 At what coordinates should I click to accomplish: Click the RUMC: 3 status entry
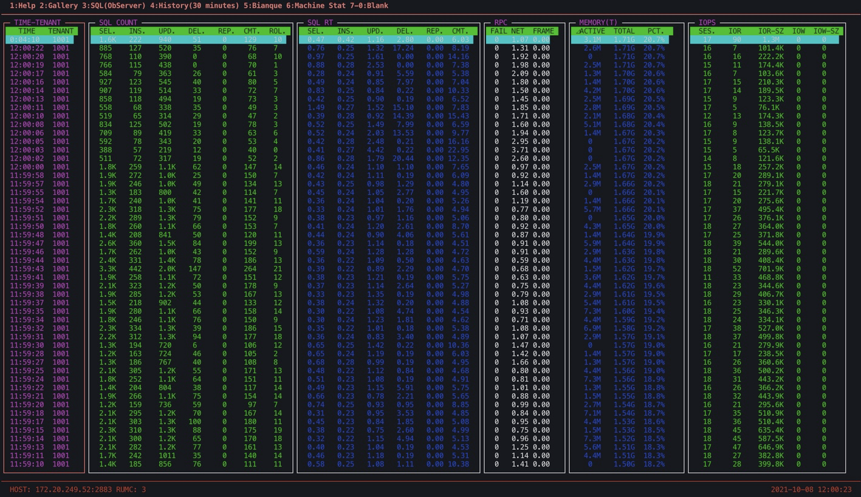tap(131, 490)
